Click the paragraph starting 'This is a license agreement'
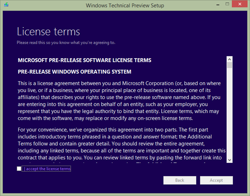This screenshot has height=196, width=250. 119,101
